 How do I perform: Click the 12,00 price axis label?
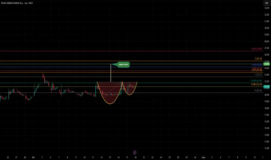tap(267, 148)
